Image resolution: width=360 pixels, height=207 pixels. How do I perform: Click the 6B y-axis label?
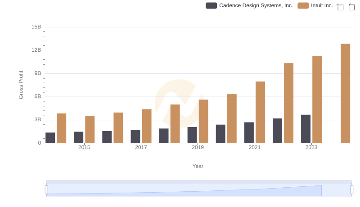[x=38, y=97]
